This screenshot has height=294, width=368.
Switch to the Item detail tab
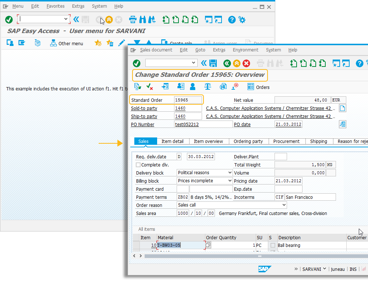[x=173, y=141]
